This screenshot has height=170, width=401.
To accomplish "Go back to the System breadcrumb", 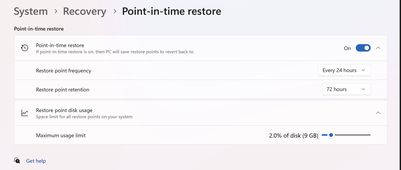I will pyautogui.click(x=31, y=11).
